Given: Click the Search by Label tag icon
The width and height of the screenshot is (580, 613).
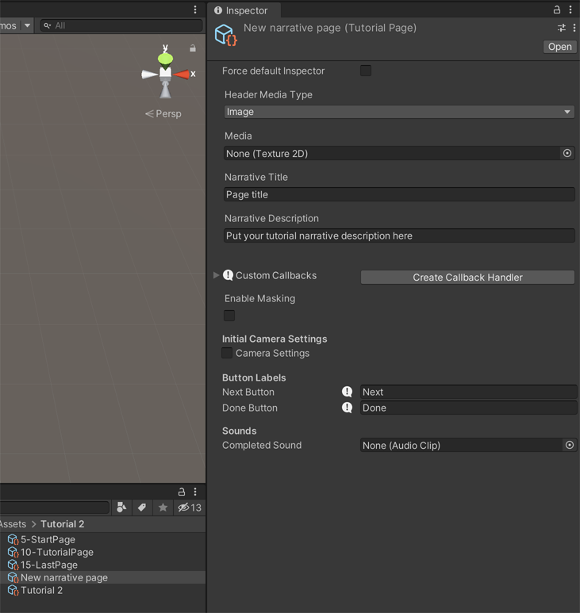Looking at the screenshot, I should coord(142,508).
